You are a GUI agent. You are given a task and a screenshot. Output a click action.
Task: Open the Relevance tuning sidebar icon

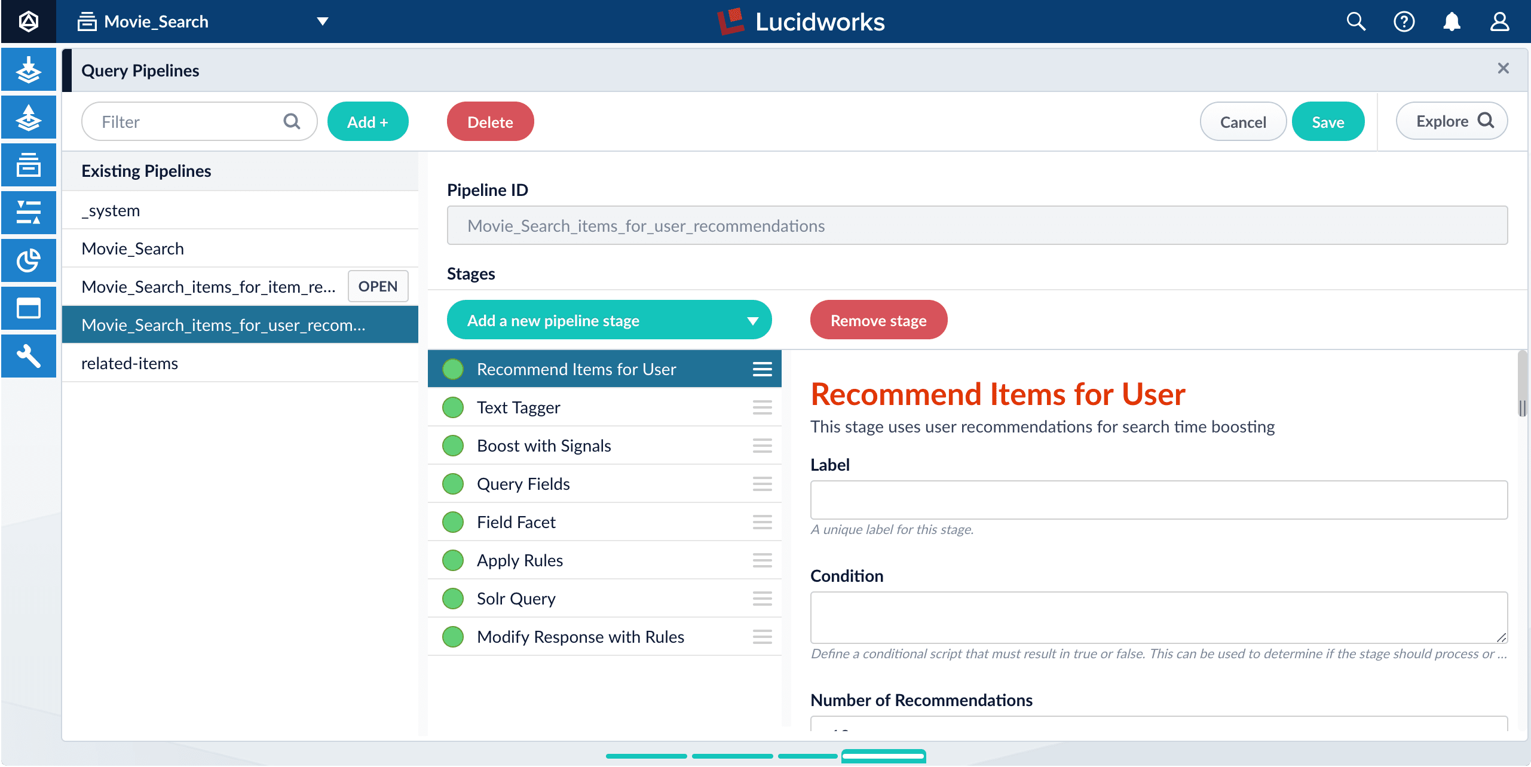28,213
